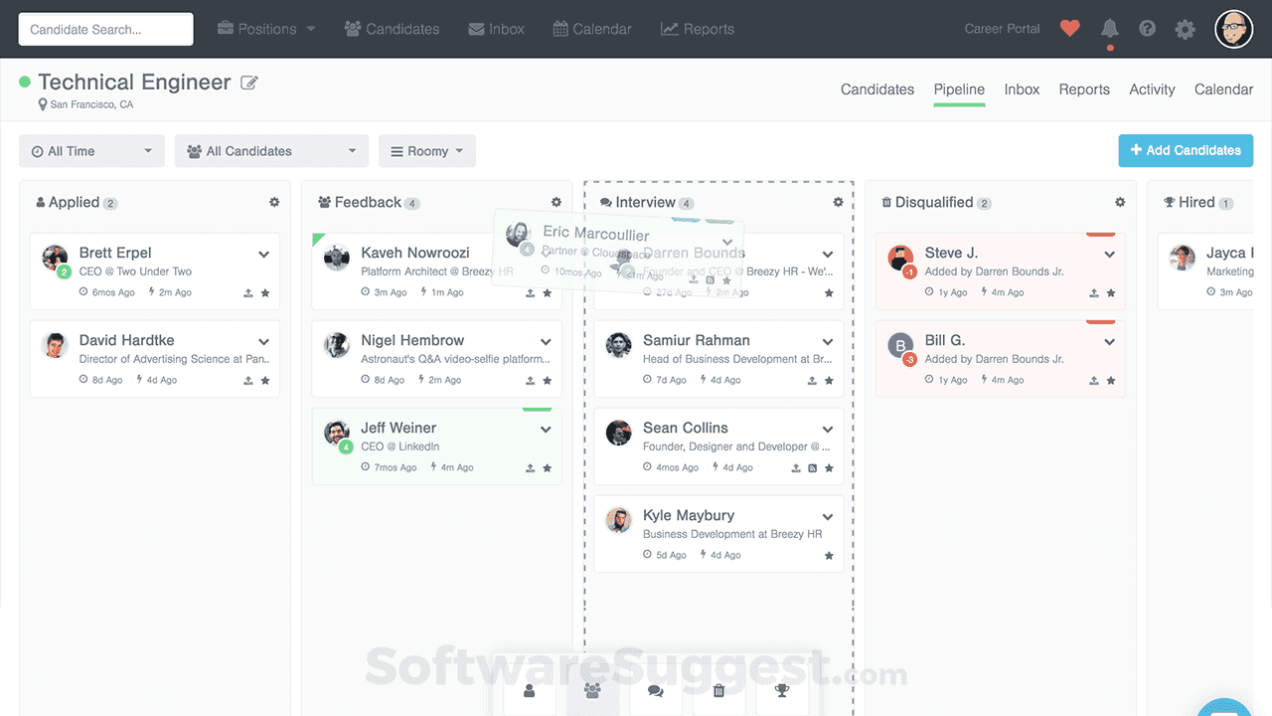
Task: Open Kyle Maybury's candidate name
Action: 689,515
